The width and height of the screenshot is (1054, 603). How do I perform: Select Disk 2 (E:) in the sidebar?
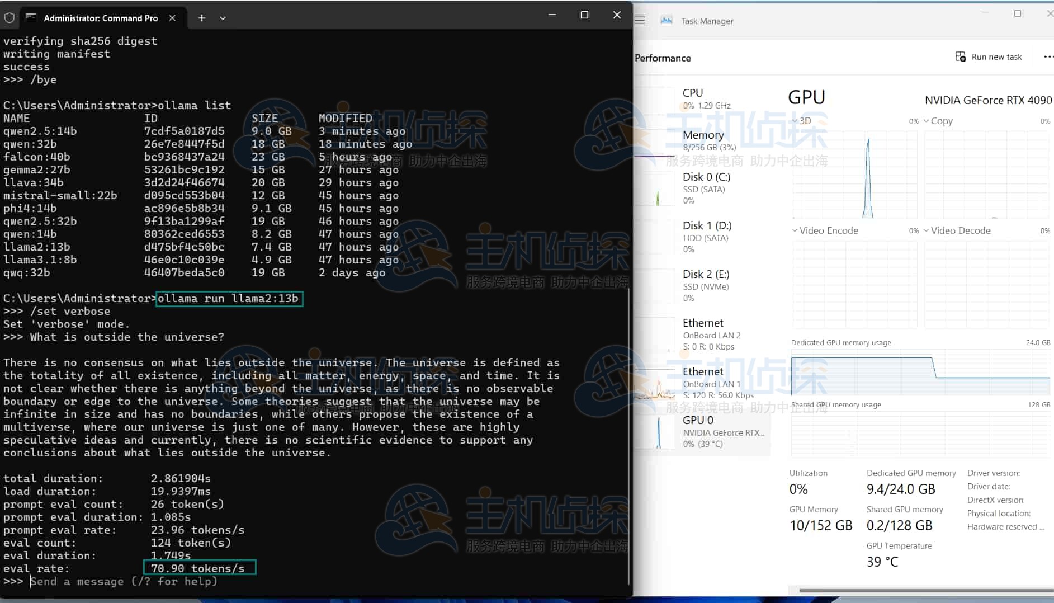pyautogui.click(x=706, y=274)
